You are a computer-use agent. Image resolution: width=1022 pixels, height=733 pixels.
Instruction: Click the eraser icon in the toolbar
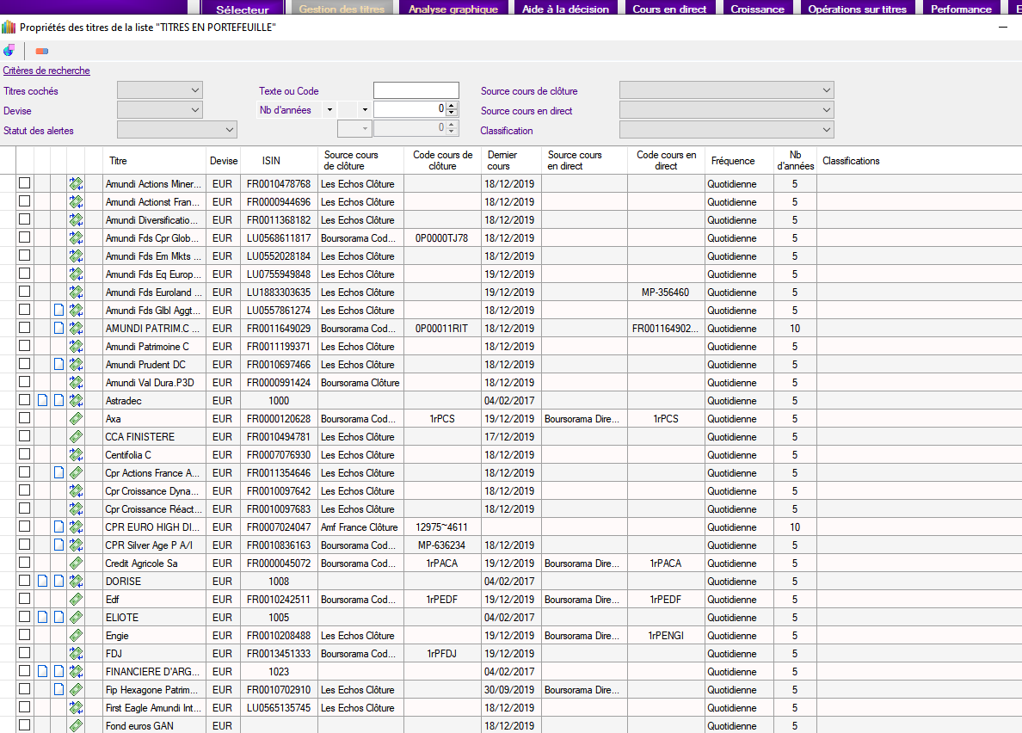(42, 51)
